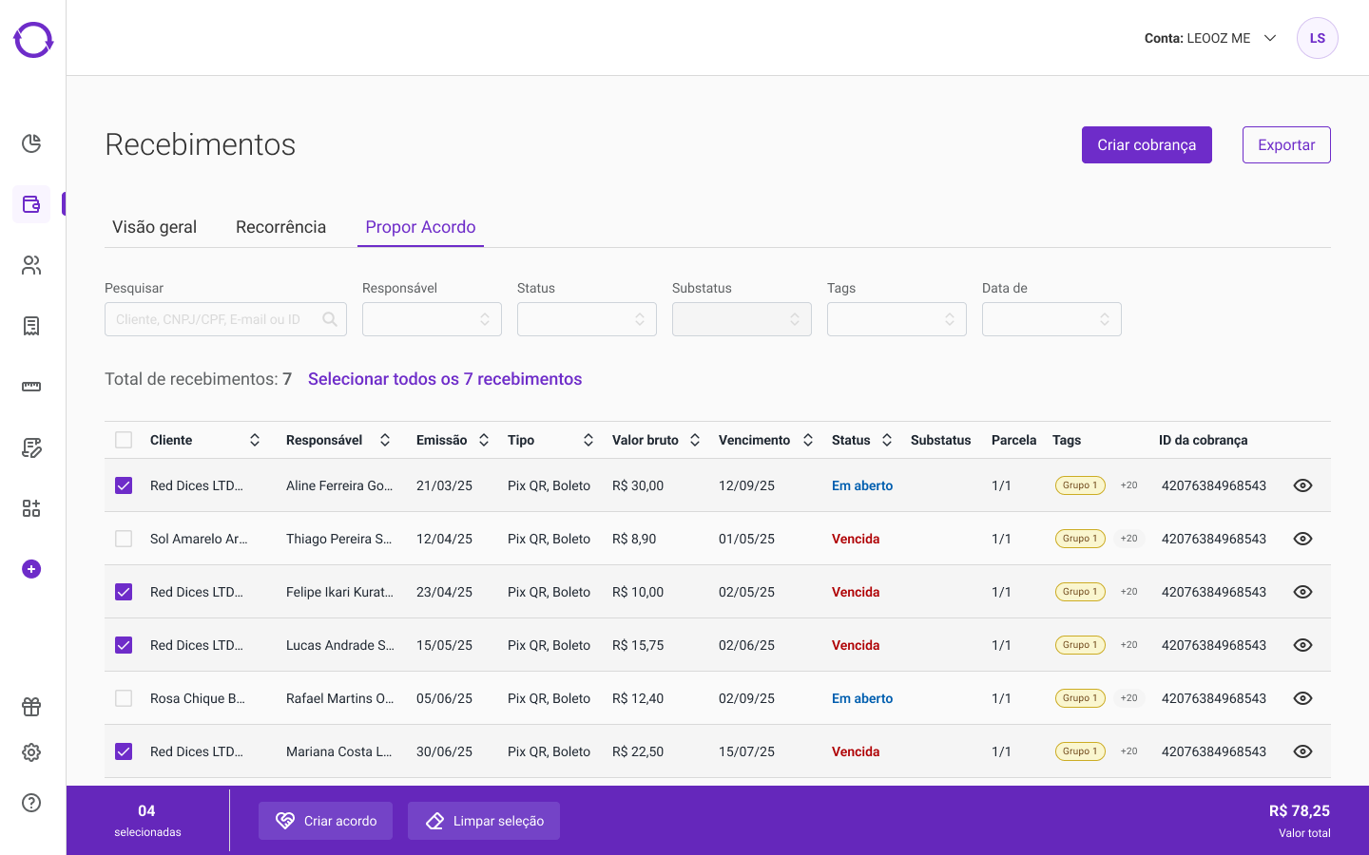Viewport: 1369px width, 855px height.
Task: Click the Sol Amarelo client name
Action: coord(199,539)
